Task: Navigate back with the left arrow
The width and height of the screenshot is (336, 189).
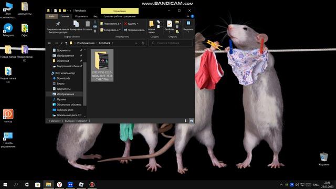Action: pos(49,43)
